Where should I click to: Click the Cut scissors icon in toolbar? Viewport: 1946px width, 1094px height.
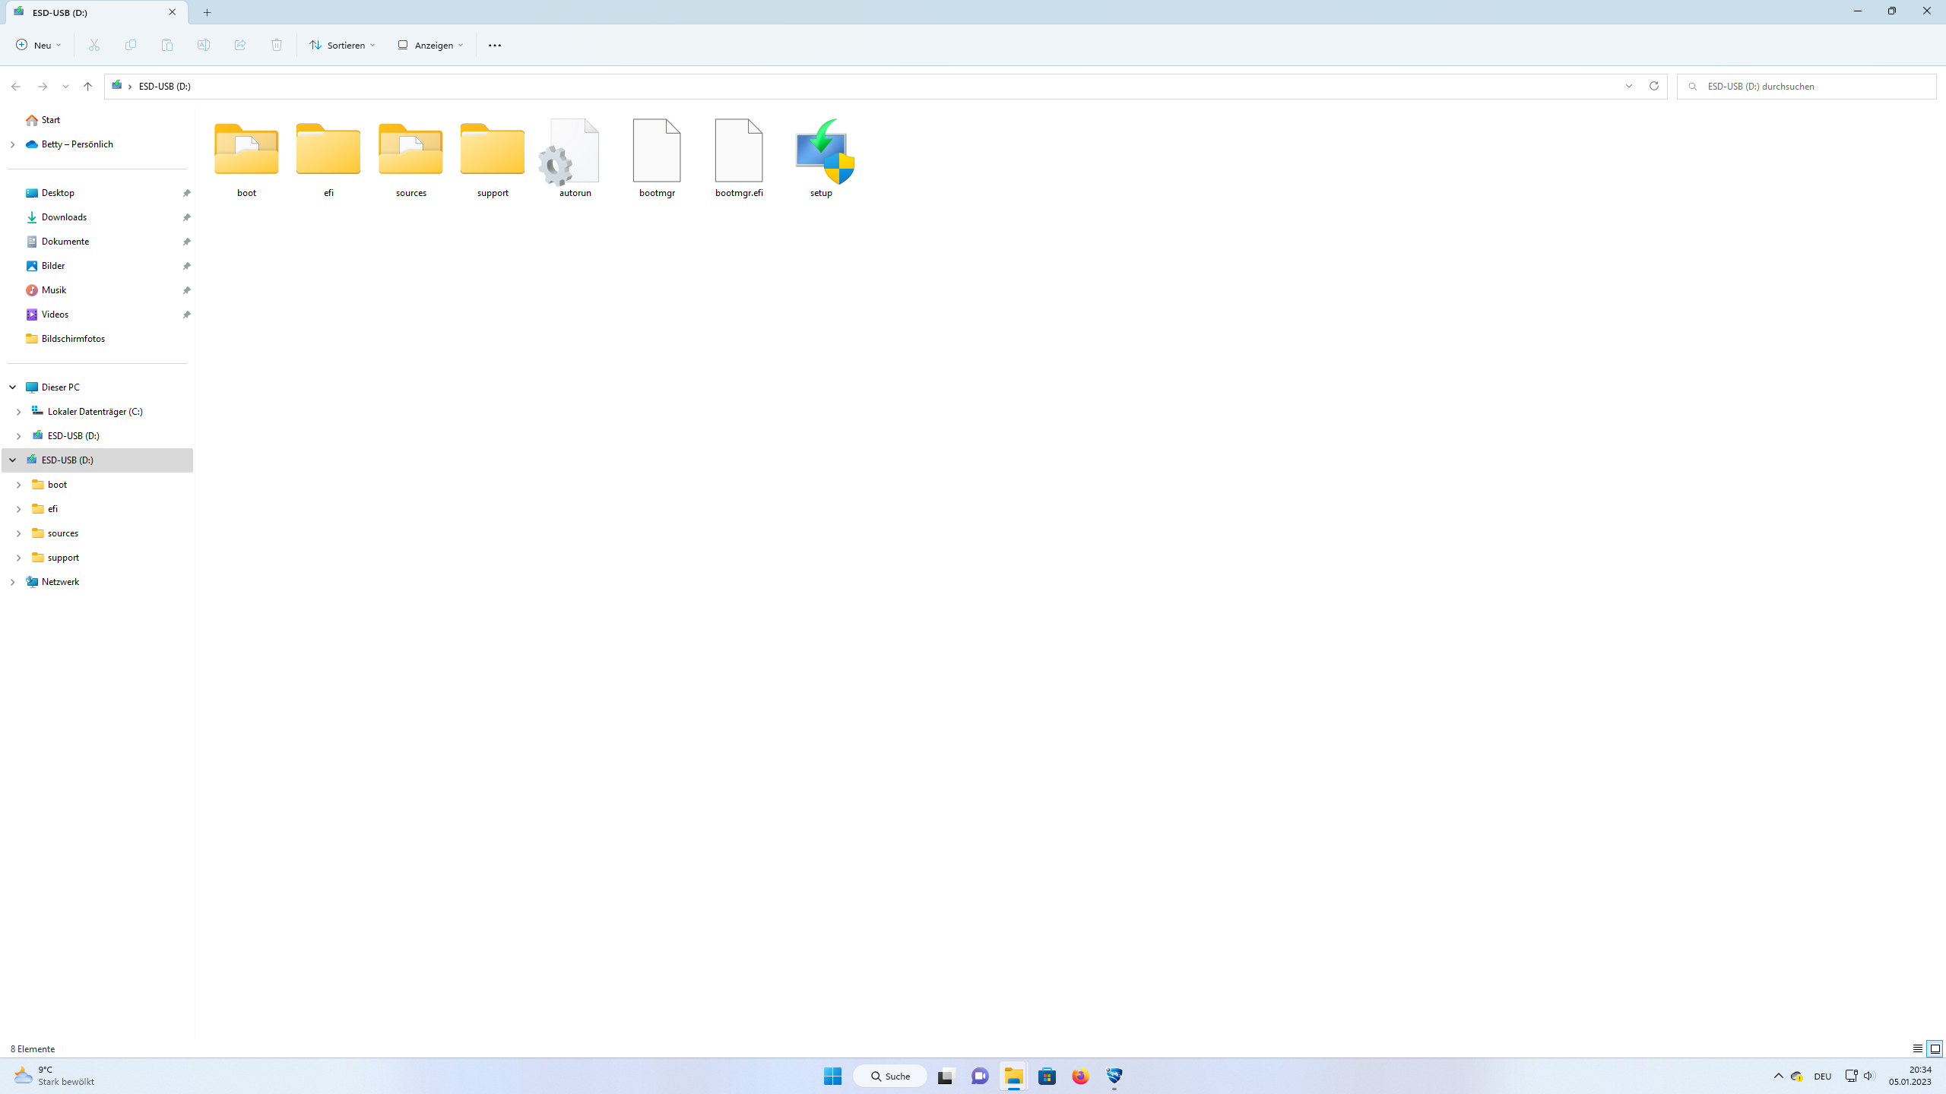pyautogui.click(x=94, y=46)
